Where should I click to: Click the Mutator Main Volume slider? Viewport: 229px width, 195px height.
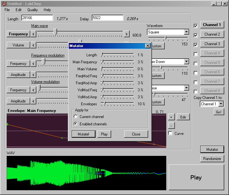[x=117, y=69]
